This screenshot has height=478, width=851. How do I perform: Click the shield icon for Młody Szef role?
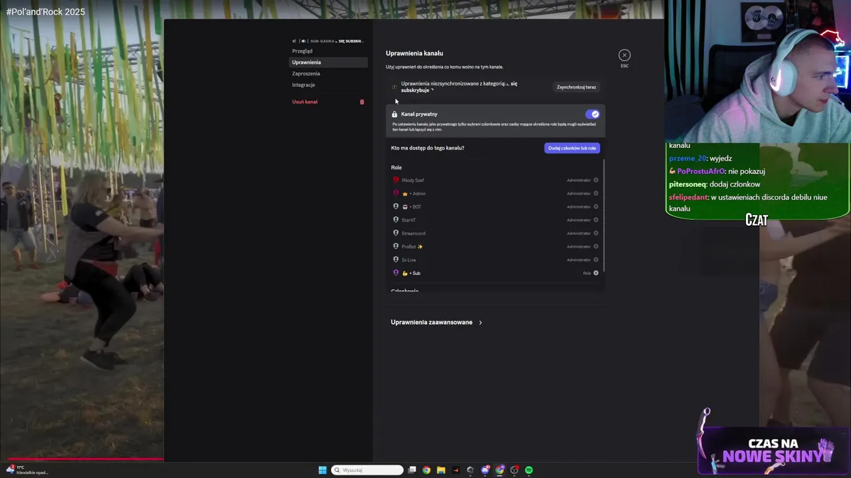tap(396, 180)
